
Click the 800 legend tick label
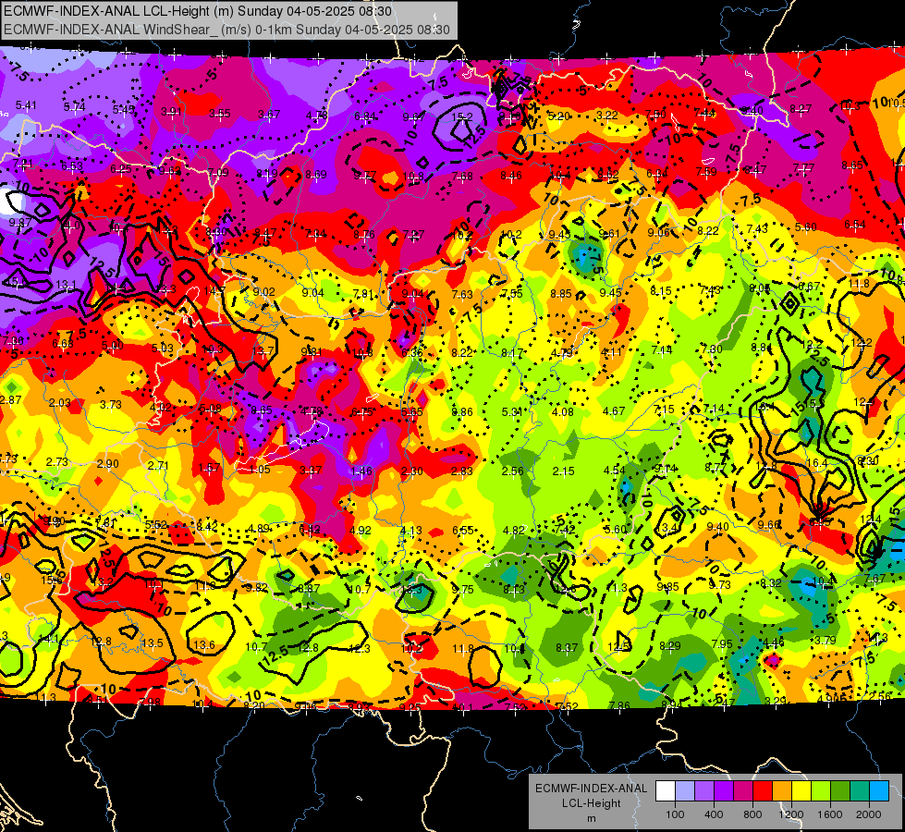pos(752,814)
